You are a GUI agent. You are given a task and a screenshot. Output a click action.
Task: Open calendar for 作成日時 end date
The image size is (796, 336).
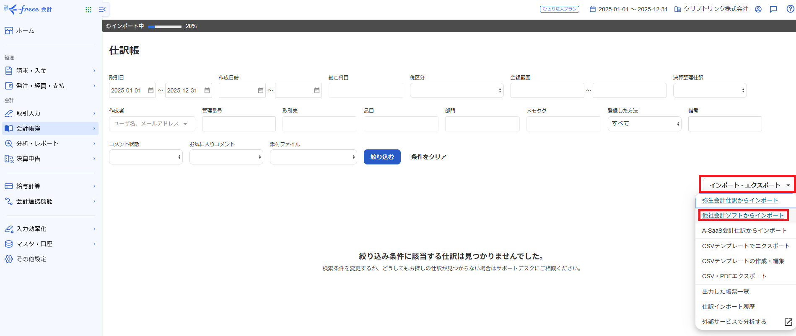(x=317, y=90)
